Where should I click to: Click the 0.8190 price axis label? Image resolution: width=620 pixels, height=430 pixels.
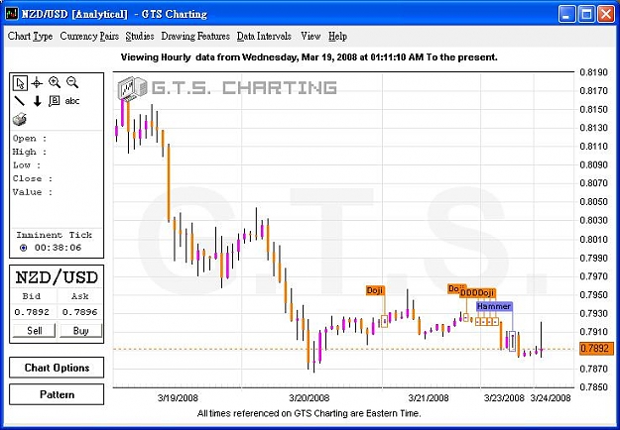pyautogui.click(x=593, y=72)
